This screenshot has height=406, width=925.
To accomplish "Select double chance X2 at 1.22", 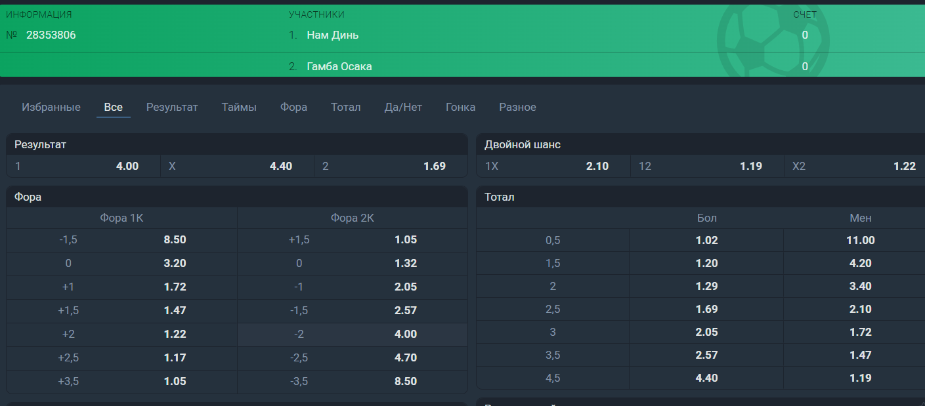I will tap(854, 166).
